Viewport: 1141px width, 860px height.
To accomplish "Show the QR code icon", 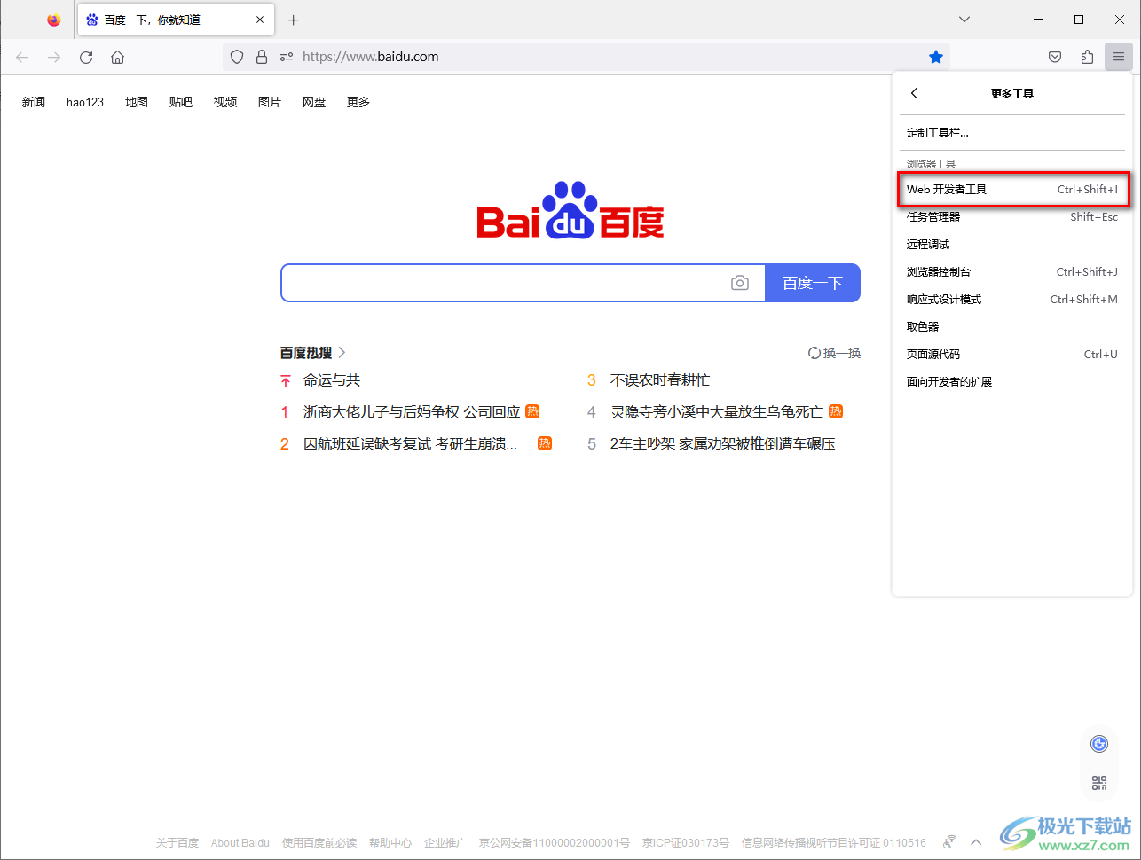I will coord(1099,783).
